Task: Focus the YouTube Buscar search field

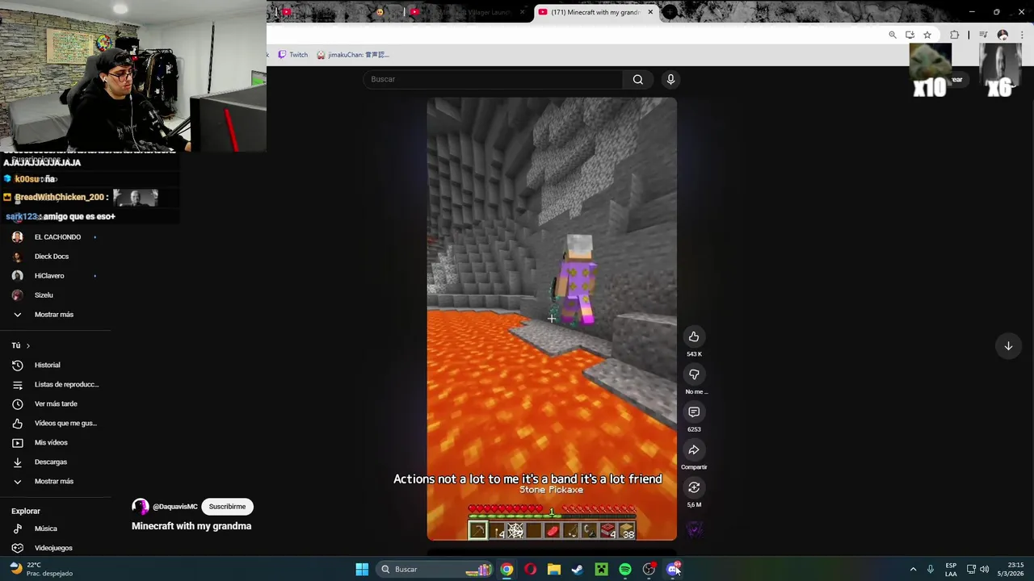Action: tap(493, 79)
